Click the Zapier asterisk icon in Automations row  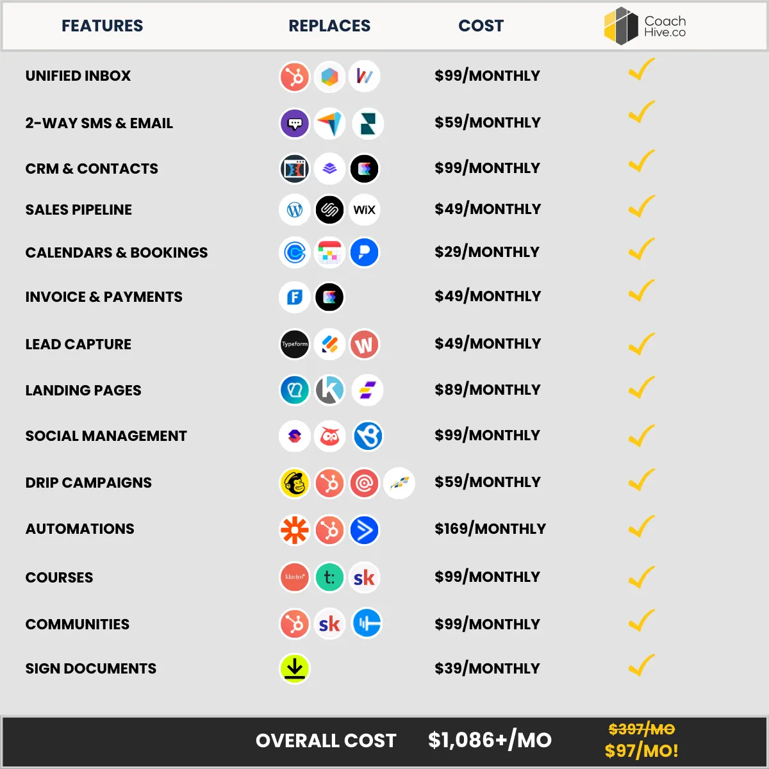click(295, 530)
